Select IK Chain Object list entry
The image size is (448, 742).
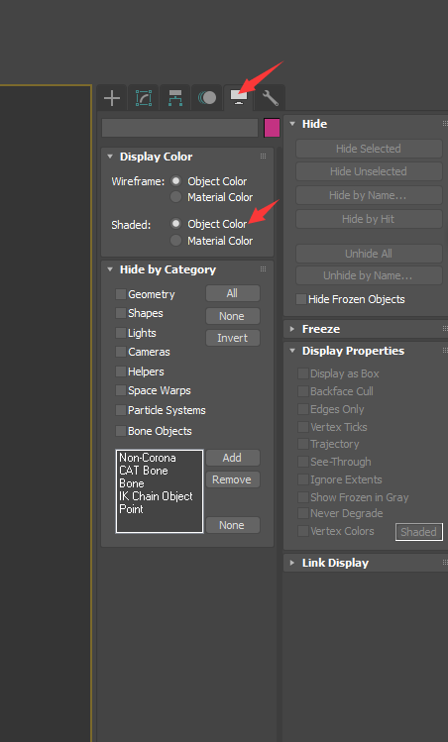tap(156, 496)
